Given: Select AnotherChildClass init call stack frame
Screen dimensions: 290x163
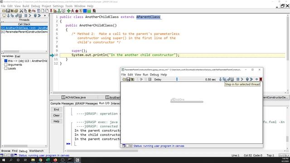Looking at the screenshot, I should click(24, 28).
